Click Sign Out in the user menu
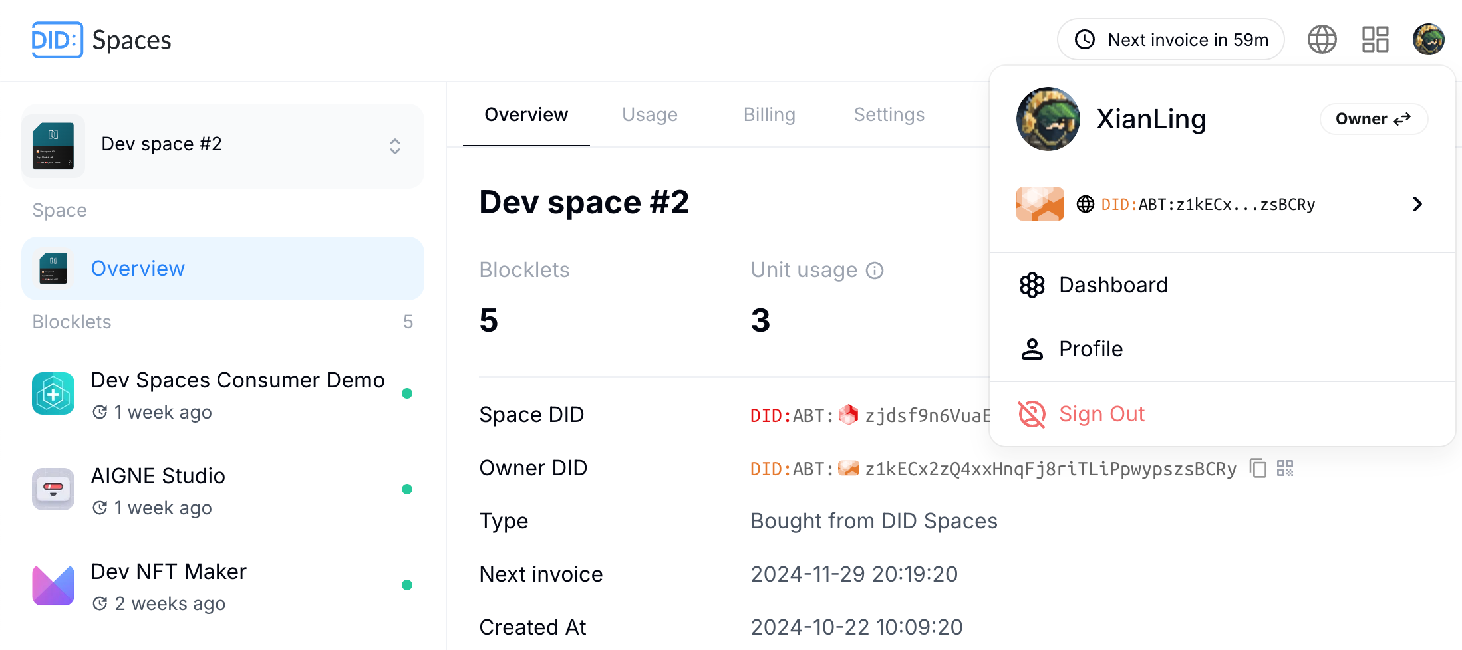 pos(1101,414)
